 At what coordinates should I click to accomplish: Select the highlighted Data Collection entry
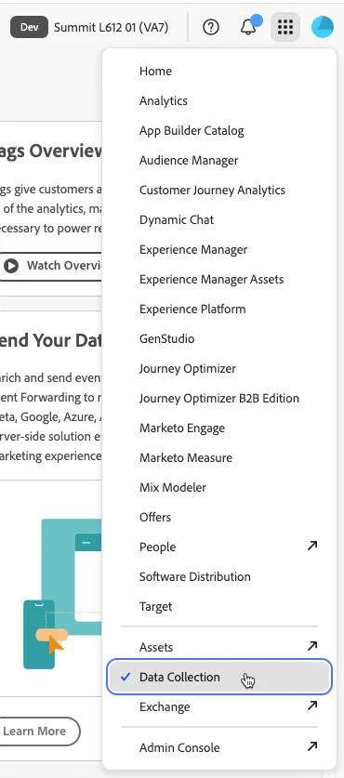219,677
